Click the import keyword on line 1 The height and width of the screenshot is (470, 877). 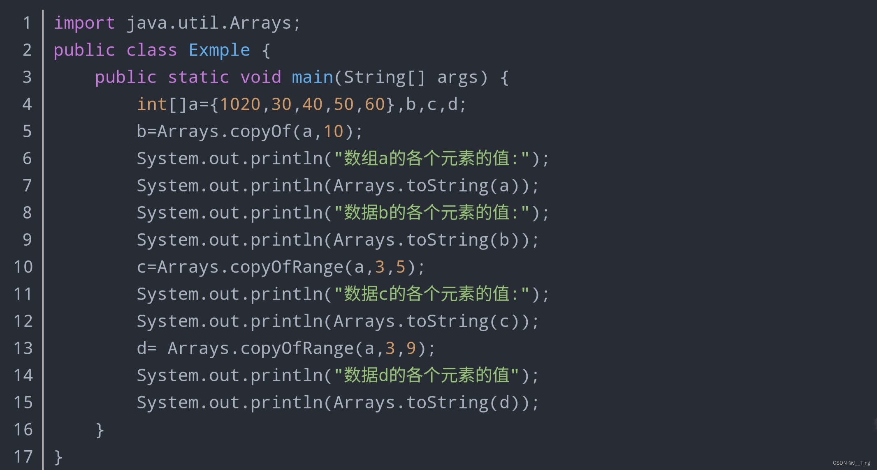click(x=84, y=23)
